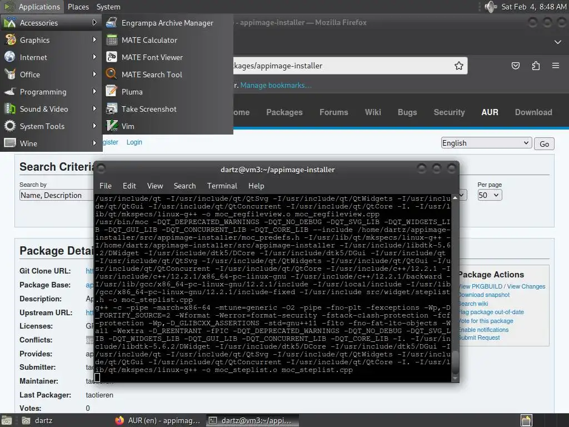The height and width of the screenshot is (427, 569).
Task: Select the Office category icon
Action: tap(10, 74)
